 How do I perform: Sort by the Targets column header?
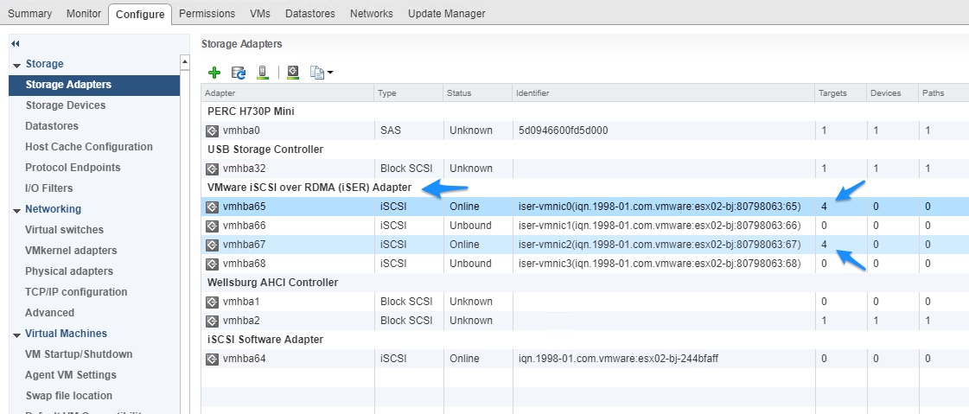[x=840, y=92]
